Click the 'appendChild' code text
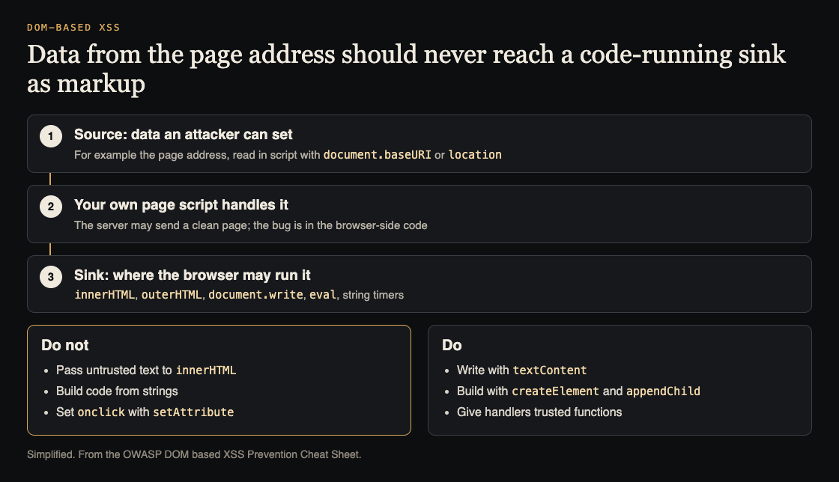The height and width of the screenshot is (482, 839). [663, 391]
